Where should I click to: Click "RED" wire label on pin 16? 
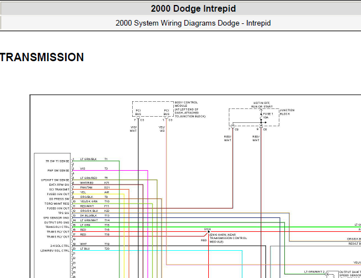[83, 230]
